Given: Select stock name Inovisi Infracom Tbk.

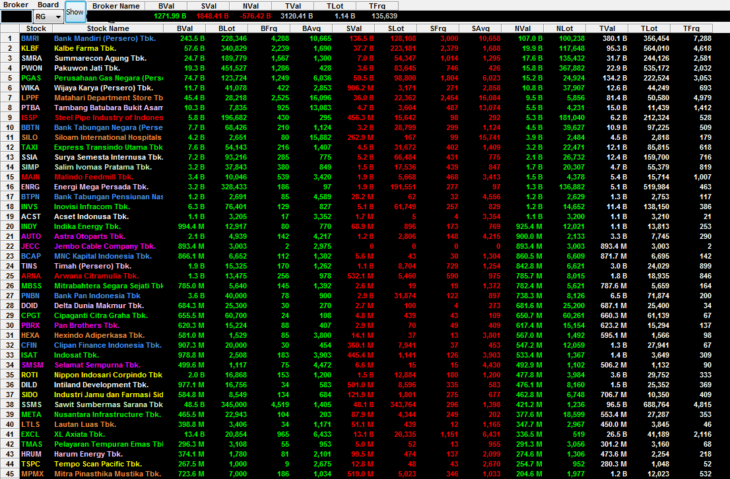Looking at the screenshot, I should point(92,207).
